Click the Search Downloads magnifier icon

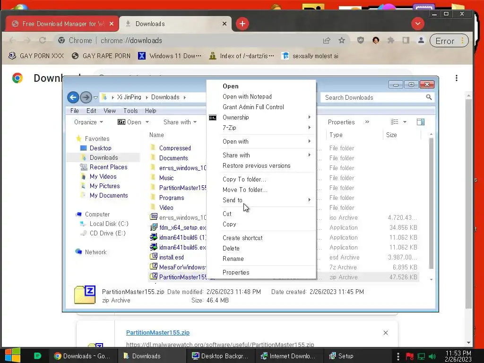click(x=429, y=97)
